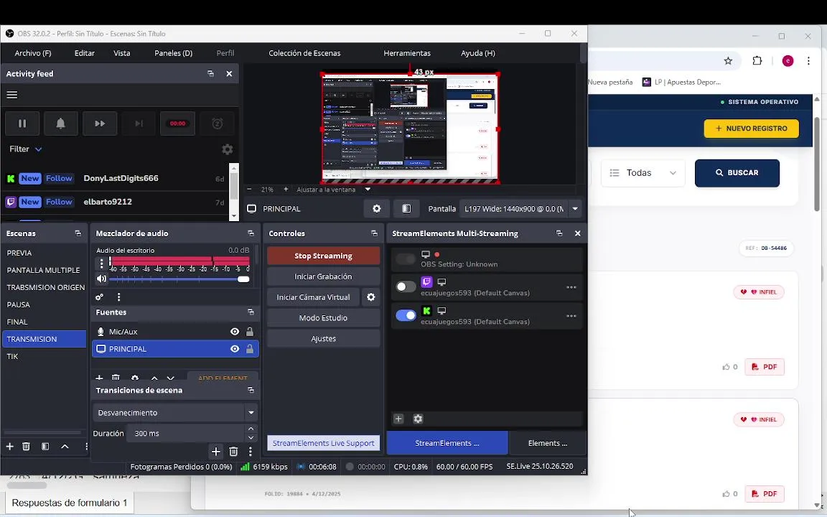827x517 pixels.
Task: Open the Kick ecuajuegos593 options menu
Action: point(571,316)
